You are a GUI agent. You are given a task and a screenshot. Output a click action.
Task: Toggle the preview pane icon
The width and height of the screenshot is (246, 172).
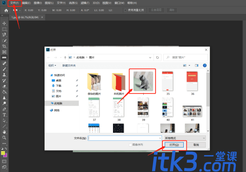tap(197, 66)
